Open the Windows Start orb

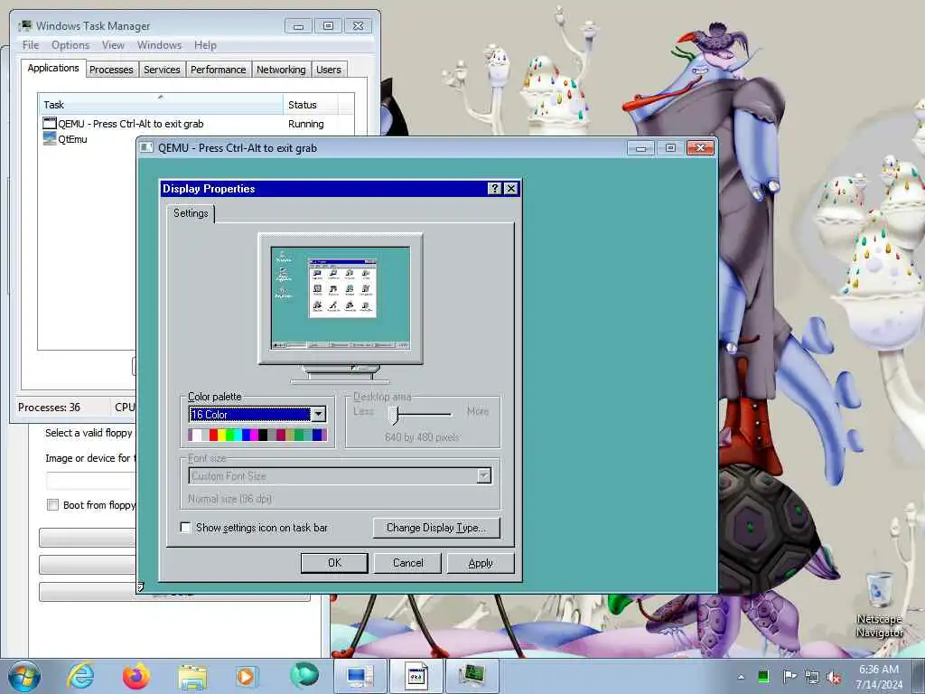click(x=24, y=676)
